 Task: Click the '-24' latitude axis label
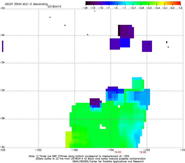pos(2,62)
